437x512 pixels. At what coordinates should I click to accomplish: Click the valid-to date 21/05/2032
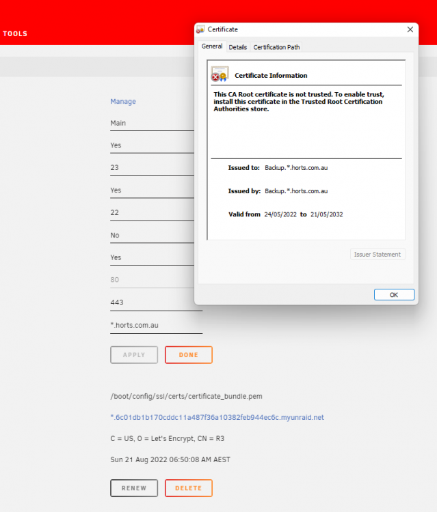click(327, 214)
